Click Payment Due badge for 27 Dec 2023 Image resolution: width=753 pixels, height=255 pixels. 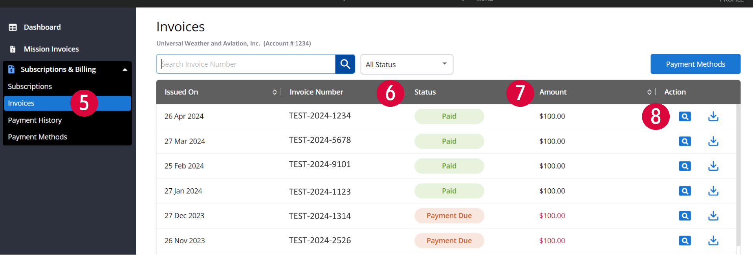point(449,216)
